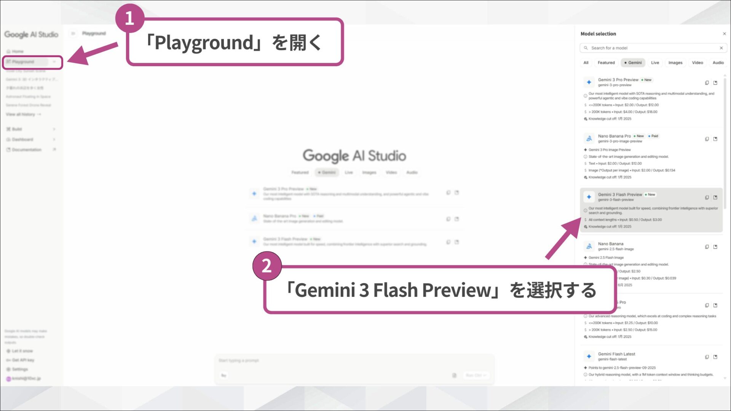The image size is (731, 411).
Task: Click the Nano Banana Pro banana icon
Action: [x=589, y=139]
